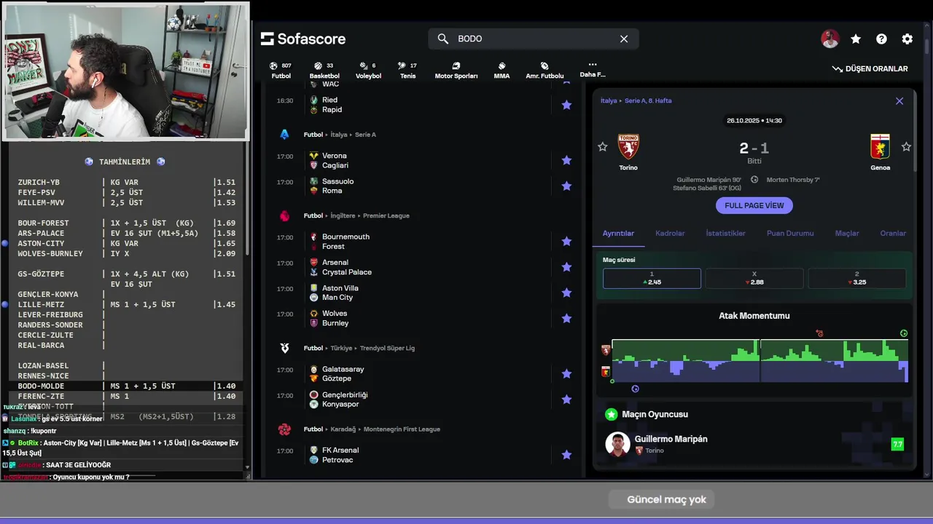Image resolution: width=933 pixels, height=524 pixels.
Task: Click the Maçın Oyuncusu star icon
Action: pos(611,414)
